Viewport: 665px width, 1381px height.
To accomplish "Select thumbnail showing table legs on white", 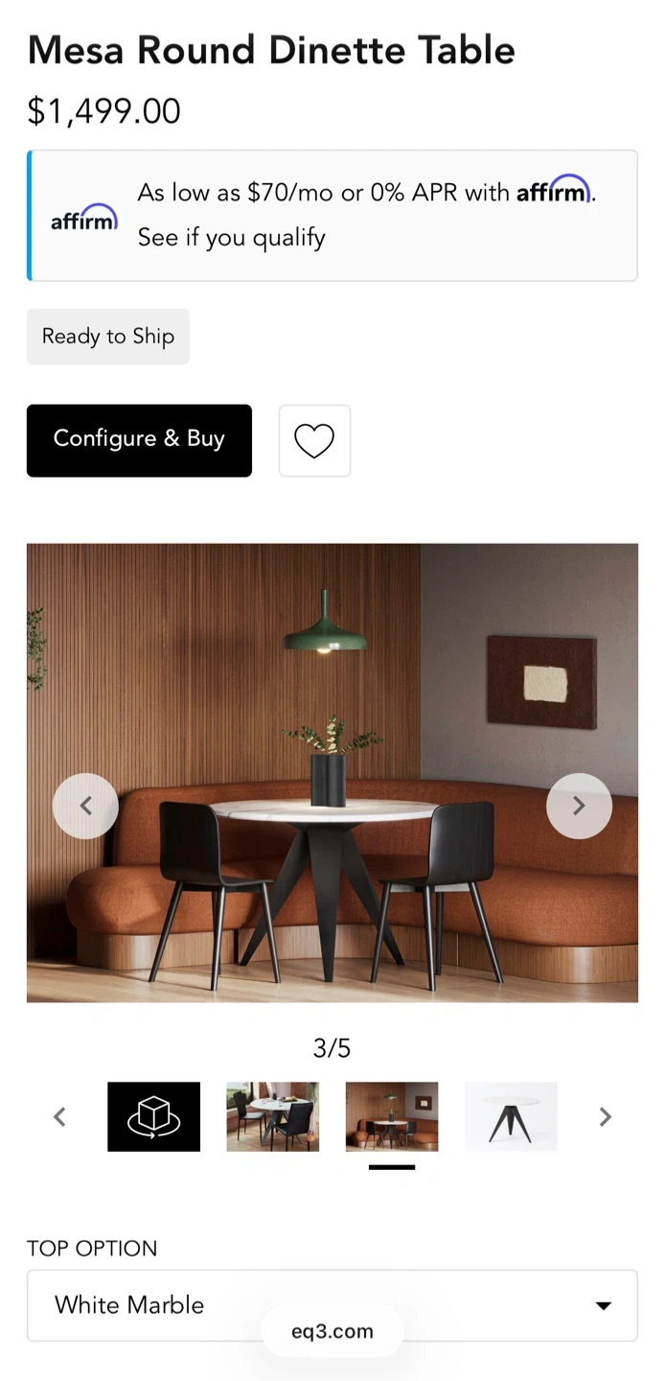I will pyautogui.click(x=511, y=1116).
